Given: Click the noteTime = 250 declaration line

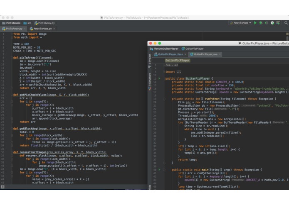Looking at the screenshot, I should tap(203, 85).
